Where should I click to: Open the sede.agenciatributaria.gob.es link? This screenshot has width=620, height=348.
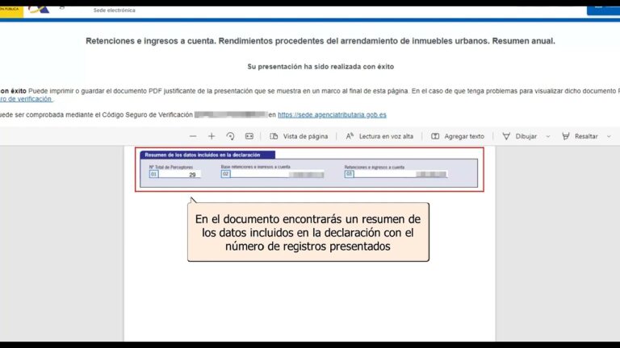click(332, 115)
